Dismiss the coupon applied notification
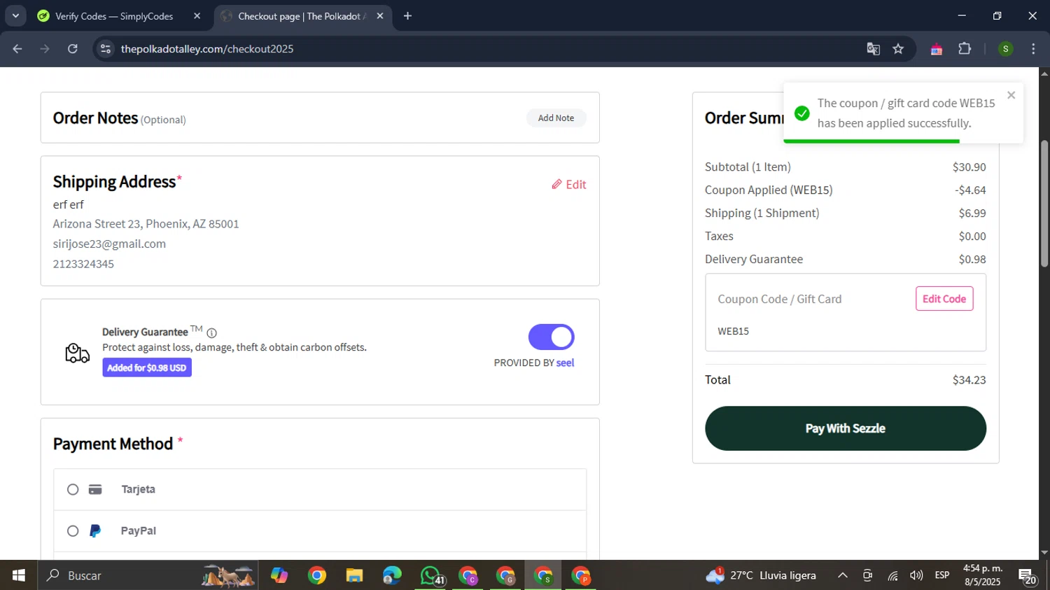Image resolution: width=1050 pixels, height=590 pixels. click(x=1011, y=95)
